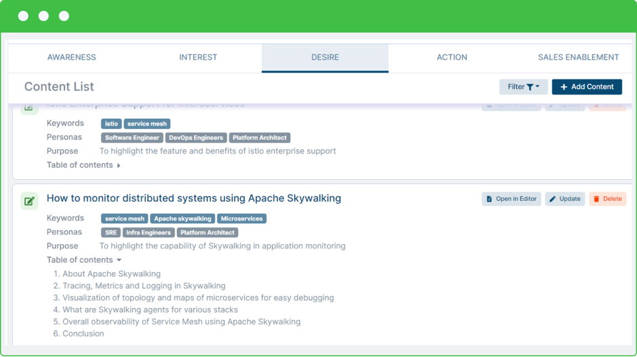Screen dimensions: 637x357
Task: Select the DESIRE tab
Action: click(x=325, y=57)
